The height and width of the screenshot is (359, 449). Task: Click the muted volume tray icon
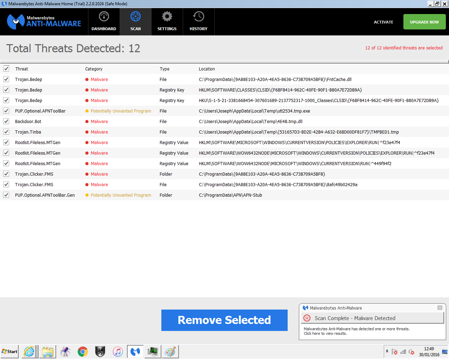[411, 352]
